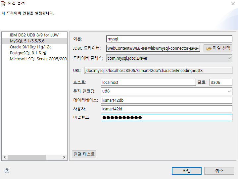238x179 pixels.
Task: Select MySQL 5.1/5.5/5.6 driver
Action: (x=34, y=41)
